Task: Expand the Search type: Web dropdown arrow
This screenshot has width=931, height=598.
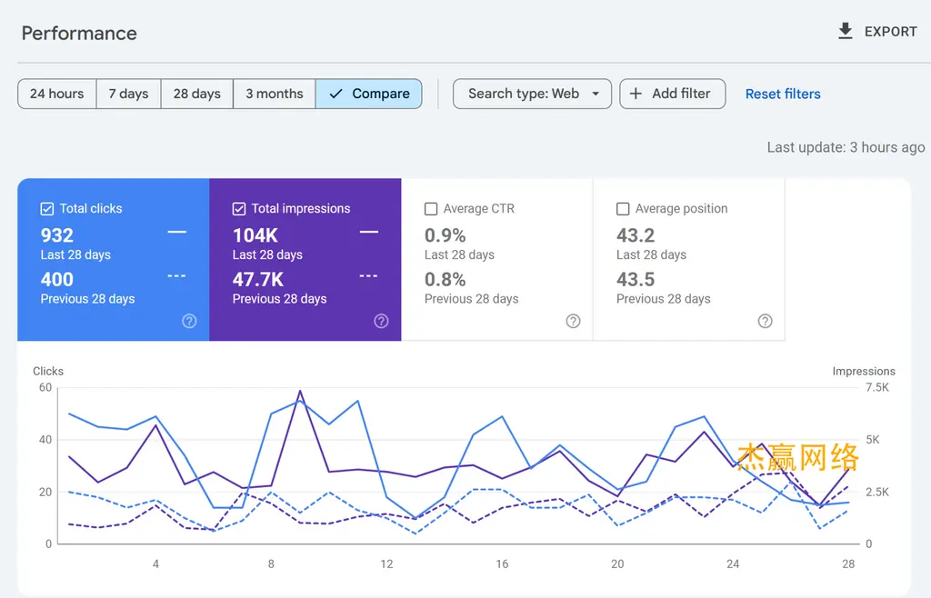Action: [596, 94]
